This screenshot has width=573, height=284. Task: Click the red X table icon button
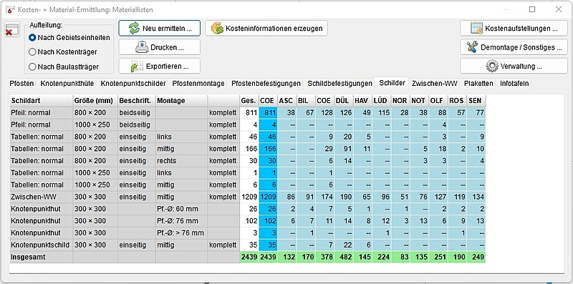[11, 29]
